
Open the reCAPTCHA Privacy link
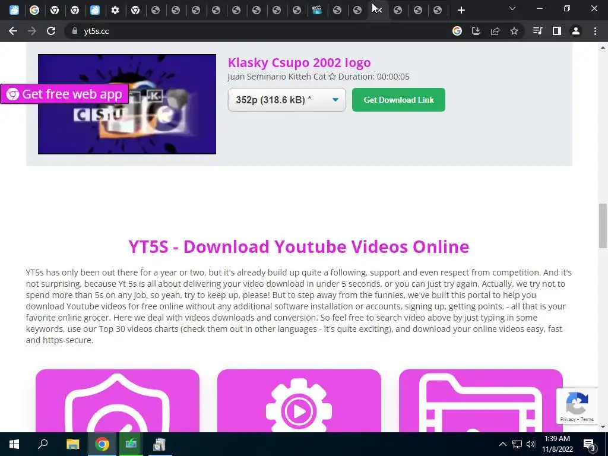(568, 419)
